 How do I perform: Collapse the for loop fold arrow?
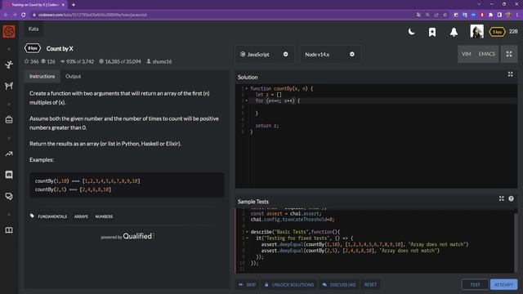[247, 100]
